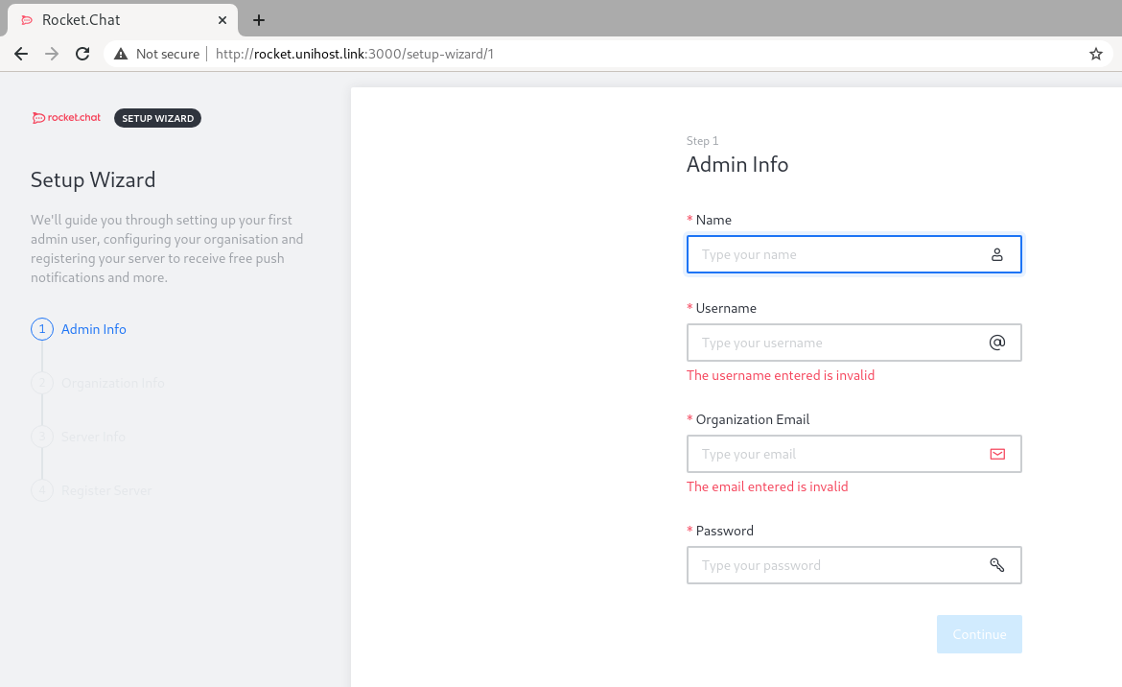Go back to the previous page
This screenshot has height=687, width=1122.
[21, 54]
